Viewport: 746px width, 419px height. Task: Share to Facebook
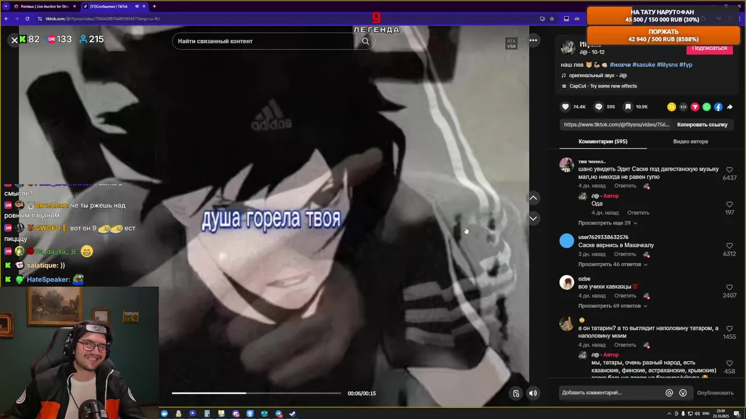click(x=718, y=107)
